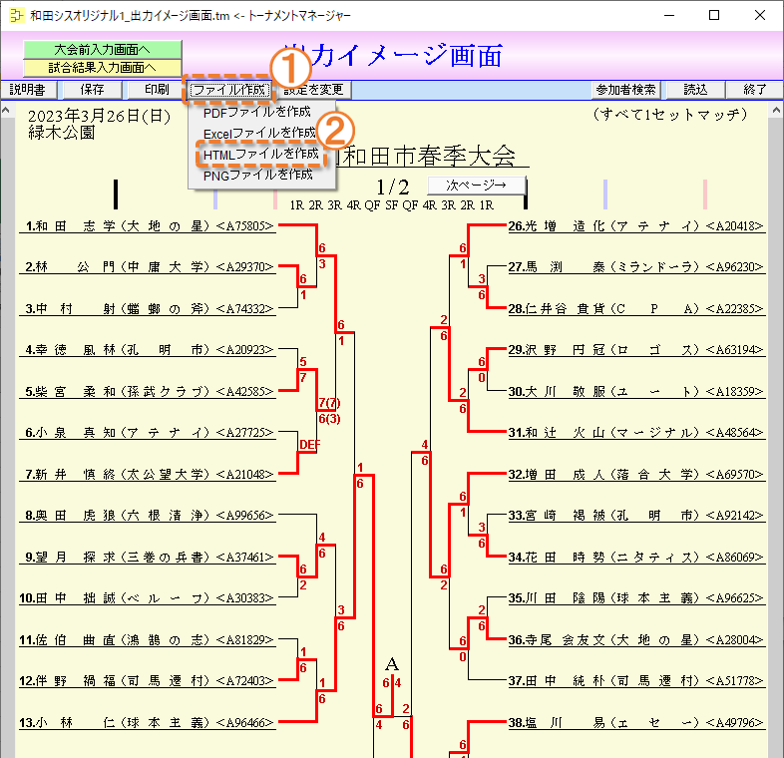The image size is (784, 758).
Task: Click player 27.馬渕 泰 entry
Action: [636, 267]
